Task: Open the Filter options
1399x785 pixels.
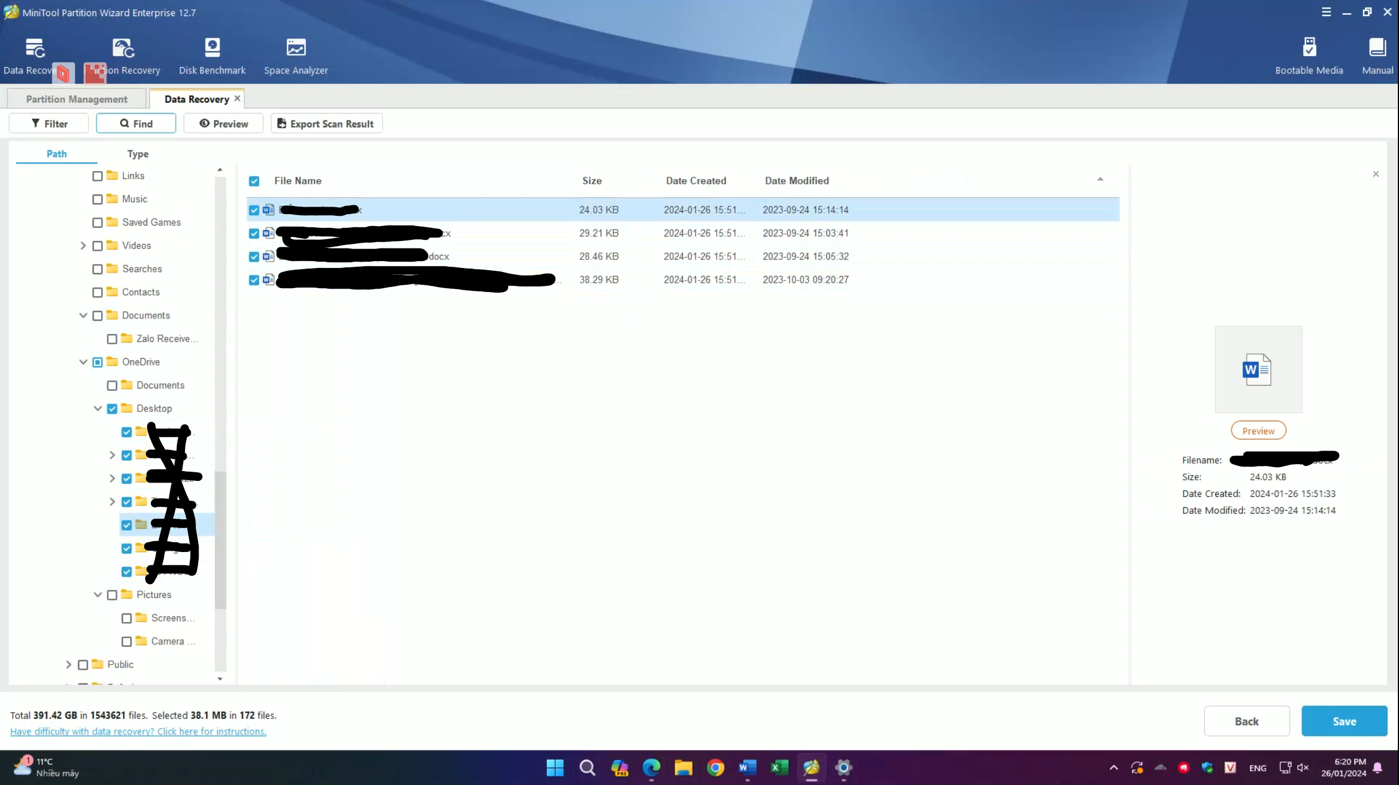Action: [48, 123]
